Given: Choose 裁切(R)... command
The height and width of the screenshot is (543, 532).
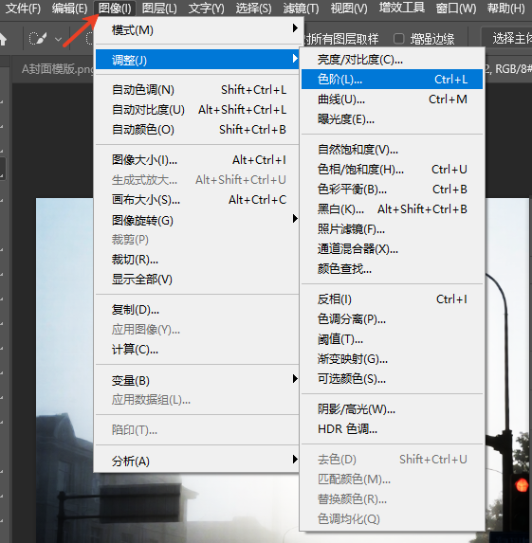Looking at the screenshot, I should 197,260.
